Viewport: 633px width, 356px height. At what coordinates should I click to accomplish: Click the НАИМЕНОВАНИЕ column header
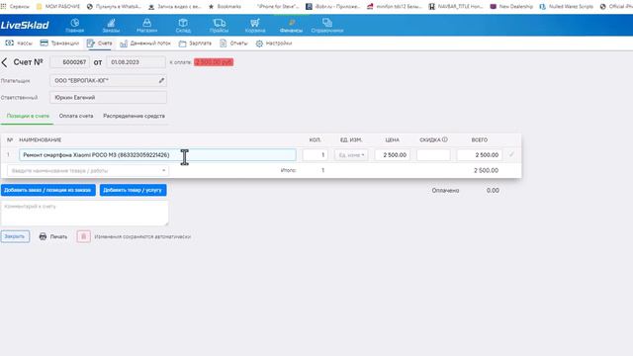(x=41, y=140)
